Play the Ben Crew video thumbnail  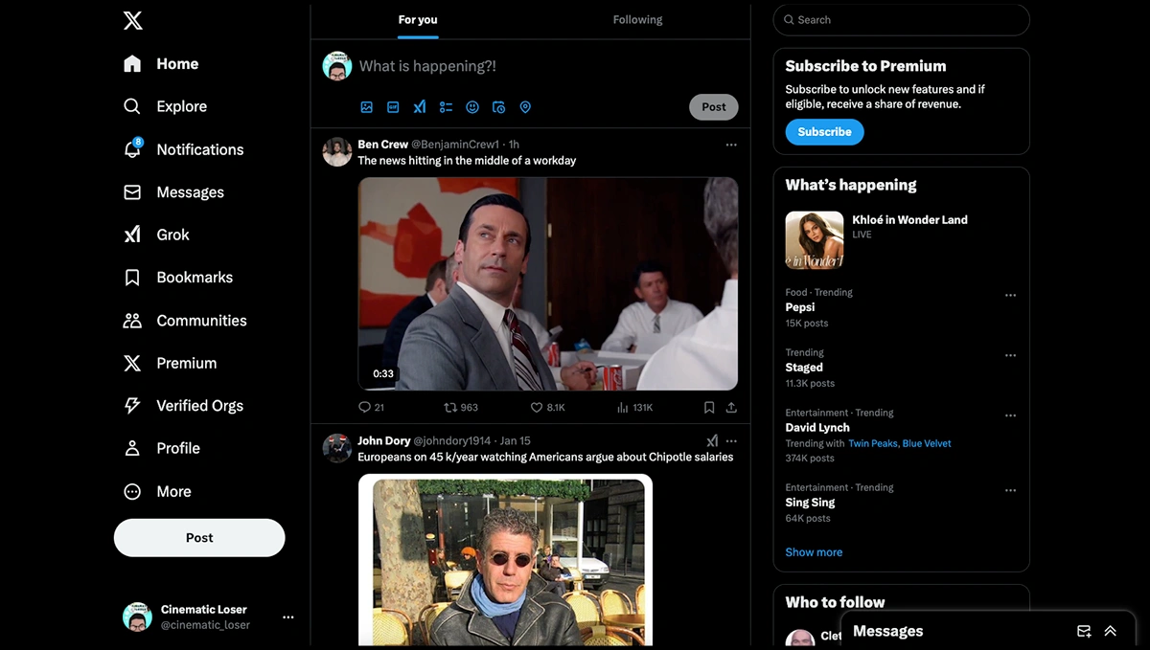click(547, 283)
